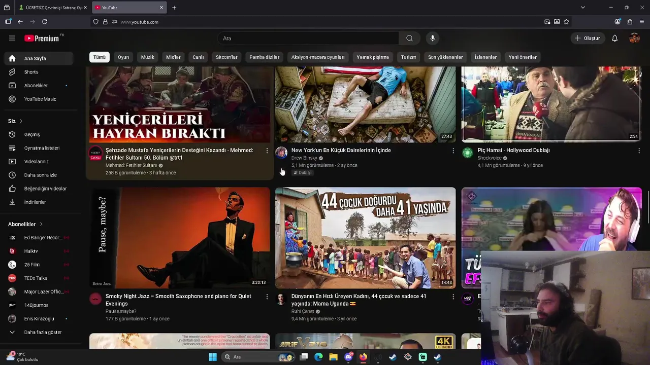Open the Firefox account icon
The image size is (650, 365).
pos(617,22)
